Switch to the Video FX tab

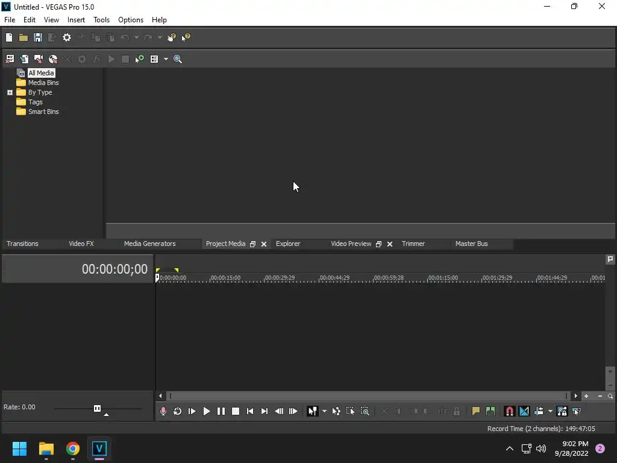(x=81, y=244)
